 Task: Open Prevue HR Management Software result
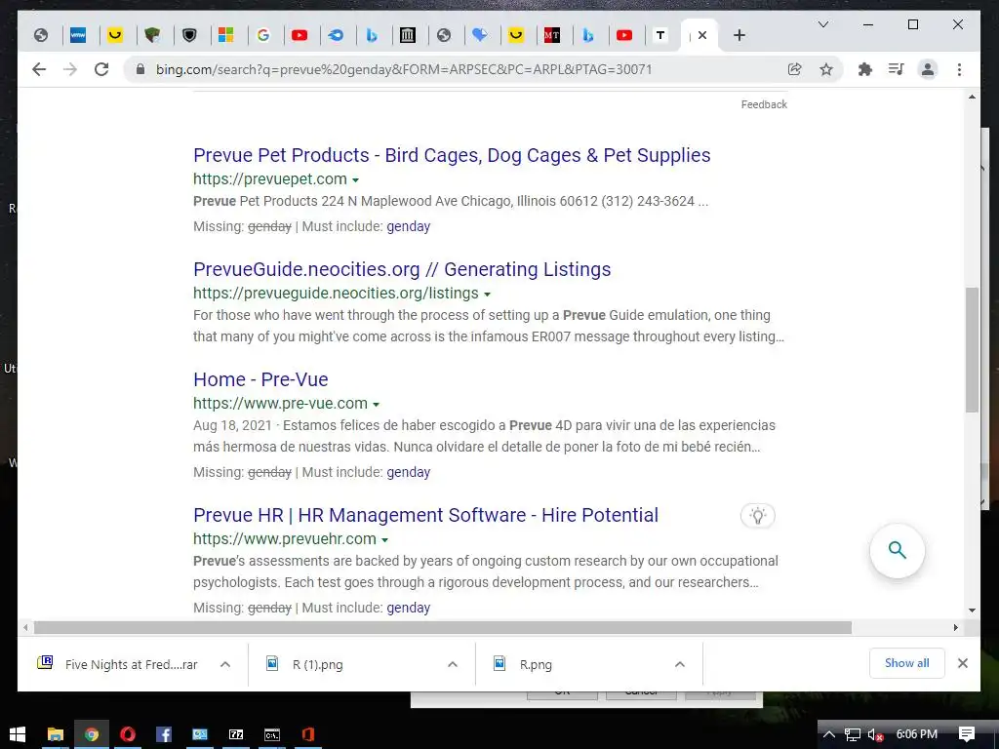point(425,515)
